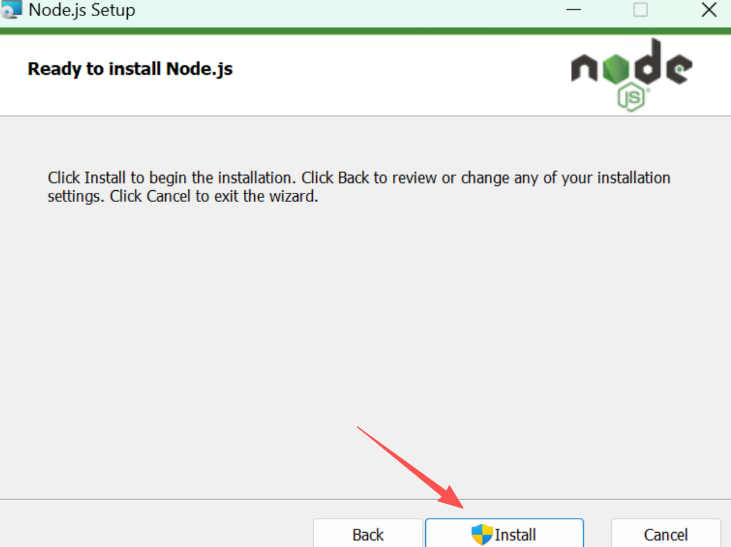The height and width of the screenshot is (547, 731).
Task: Go back with the Back button
Action: 368,534
